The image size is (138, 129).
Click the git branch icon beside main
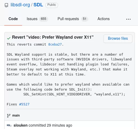9,116
